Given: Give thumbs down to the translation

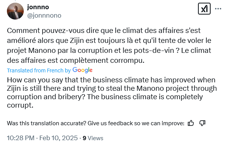Looking at the screenshot, I should 203,123.
